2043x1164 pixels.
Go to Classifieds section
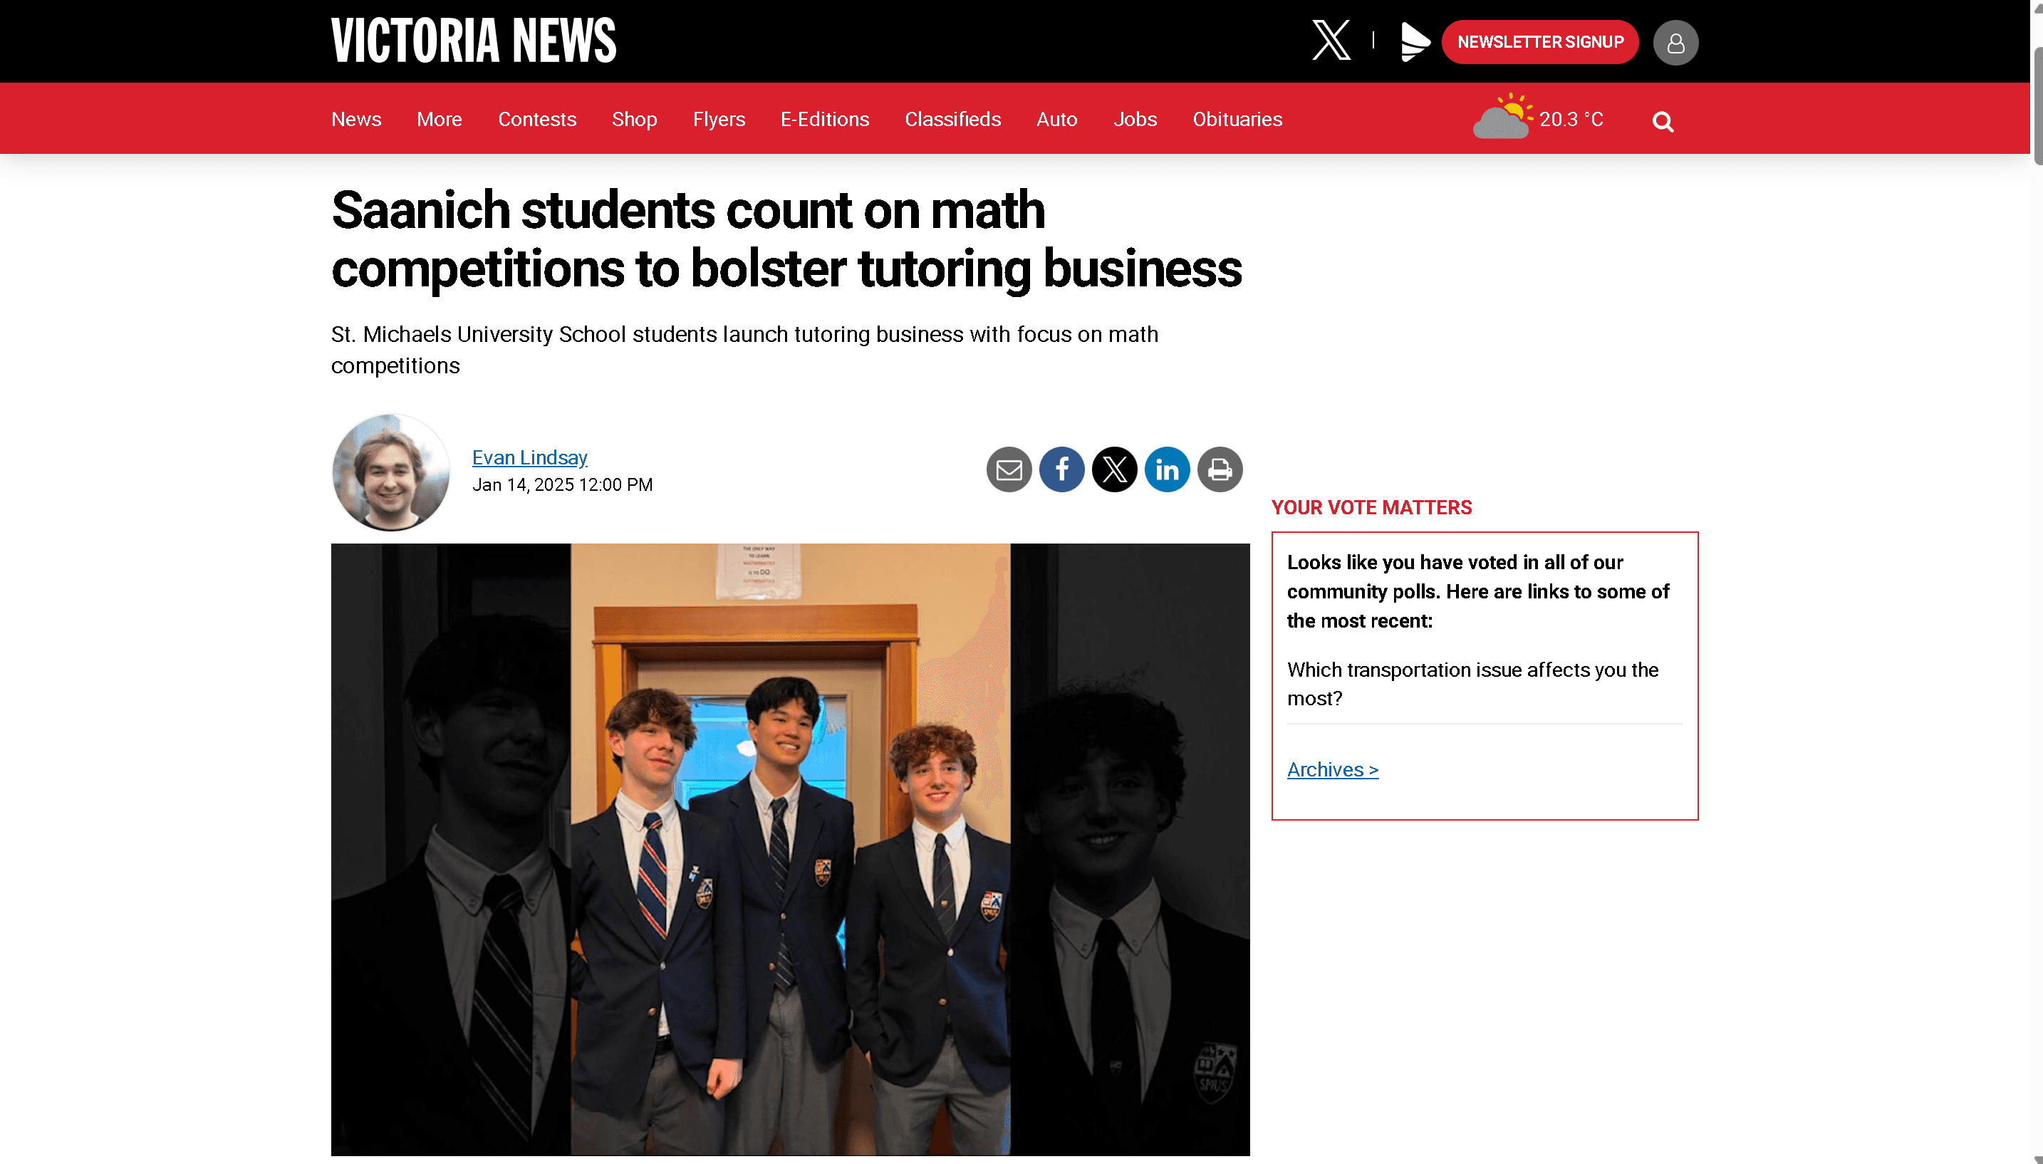click(952, 119)
